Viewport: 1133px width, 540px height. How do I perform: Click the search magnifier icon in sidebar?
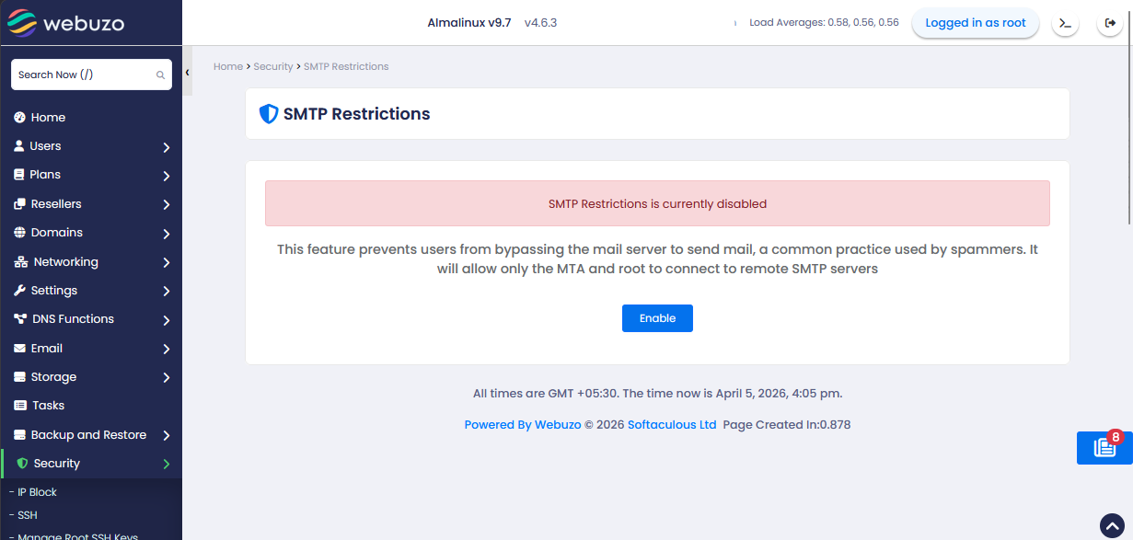tap(160, 75)
